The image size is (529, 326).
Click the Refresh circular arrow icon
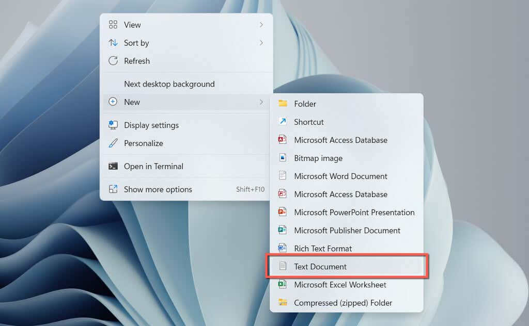(x=113, y=61)
